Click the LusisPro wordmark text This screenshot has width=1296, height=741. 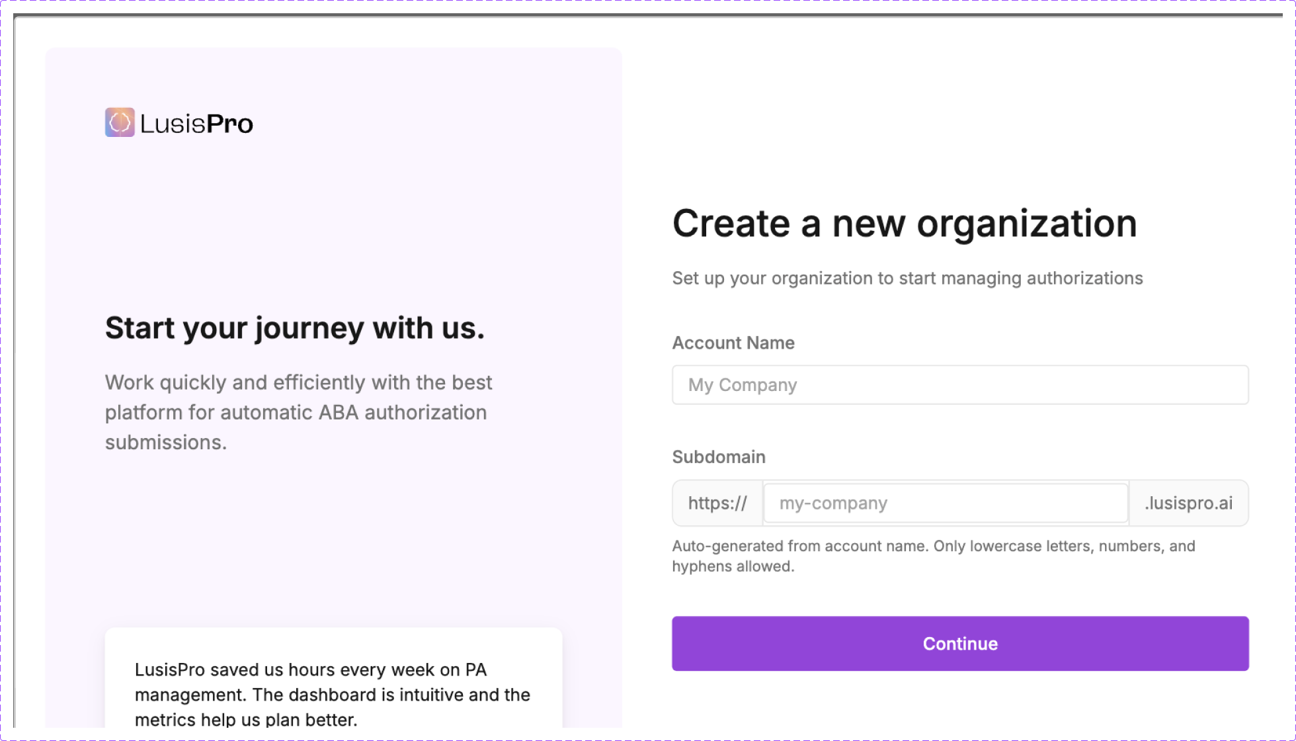pos(196,124)
